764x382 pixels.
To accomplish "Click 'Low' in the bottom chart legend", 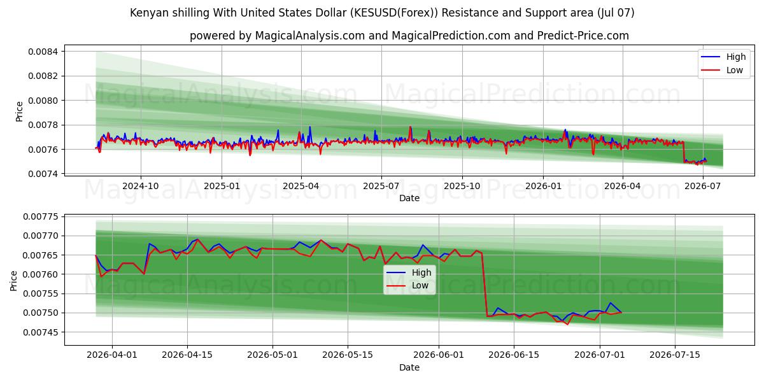I will [420, 286].
